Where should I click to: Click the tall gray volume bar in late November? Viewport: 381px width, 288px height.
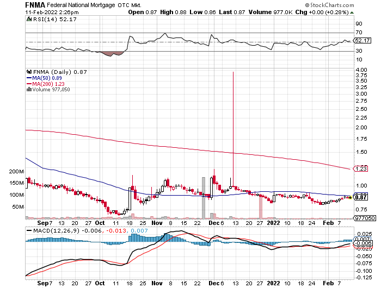pos(204,198)
